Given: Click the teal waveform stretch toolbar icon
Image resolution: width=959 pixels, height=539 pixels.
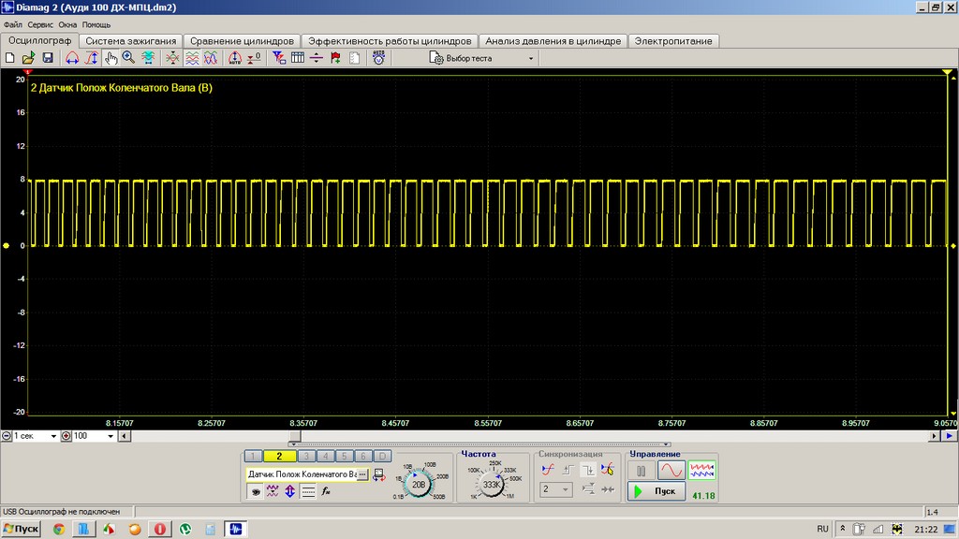Looking at the screenshot, I should 148,58.
